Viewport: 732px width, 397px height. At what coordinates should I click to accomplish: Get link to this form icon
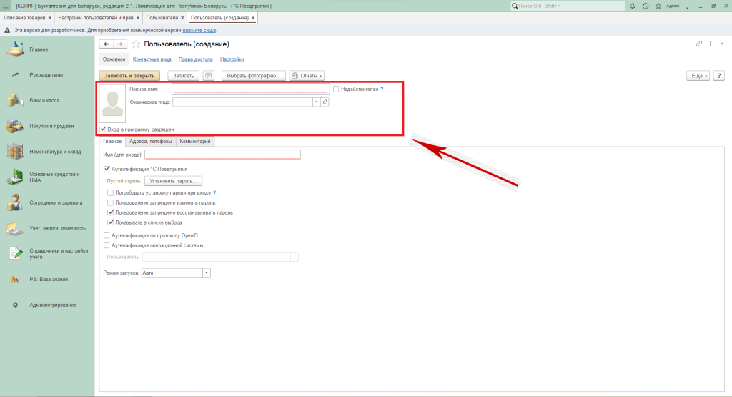699,44
